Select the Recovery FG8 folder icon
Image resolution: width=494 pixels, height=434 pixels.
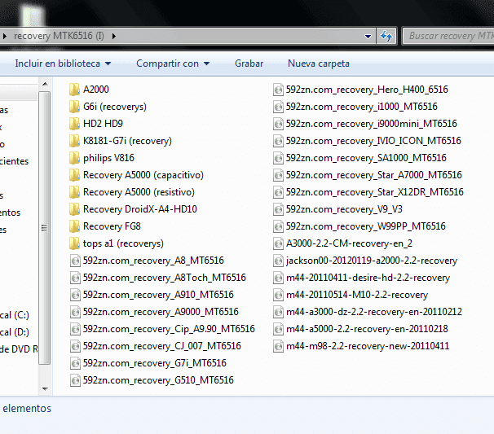coord(74,226)
